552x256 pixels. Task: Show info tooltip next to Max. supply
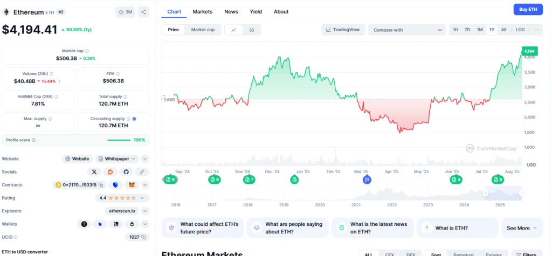point(50,119)
